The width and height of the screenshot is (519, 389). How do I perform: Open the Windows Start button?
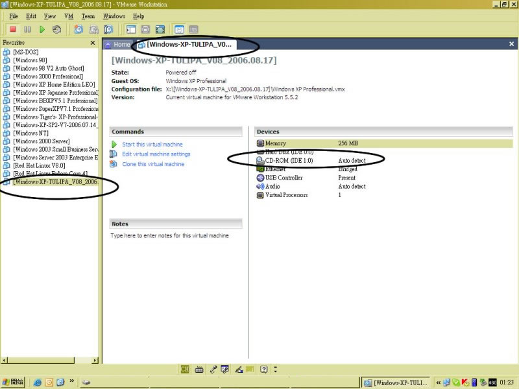click(x=13, y=382)
